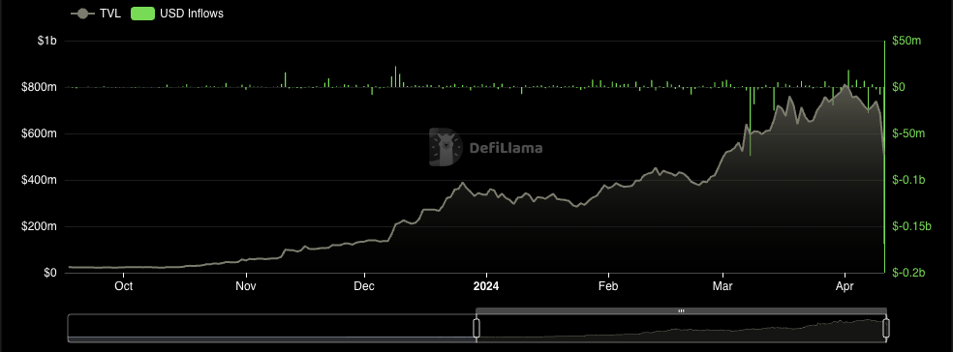Click the Oct label on time axis
953x352 pixels.
click(123, 286)
